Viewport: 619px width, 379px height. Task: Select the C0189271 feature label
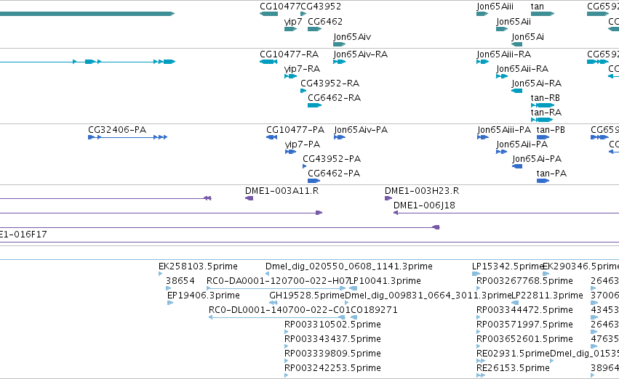[x=374, y=311]
